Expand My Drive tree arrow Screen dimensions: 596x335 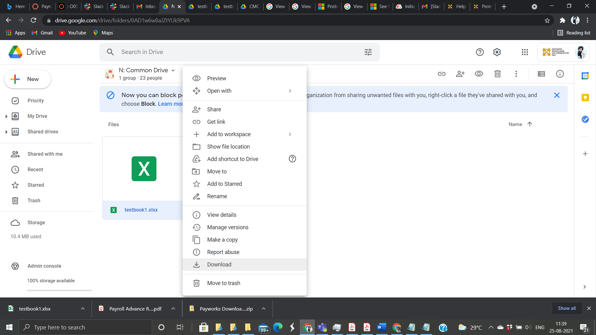[x=6, y=116]
